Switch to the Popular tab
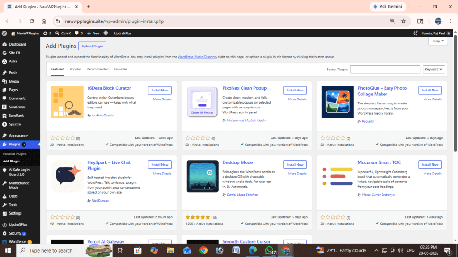This screenshot has width=458, height=257. pyautogui.click(x=75, y=69)
